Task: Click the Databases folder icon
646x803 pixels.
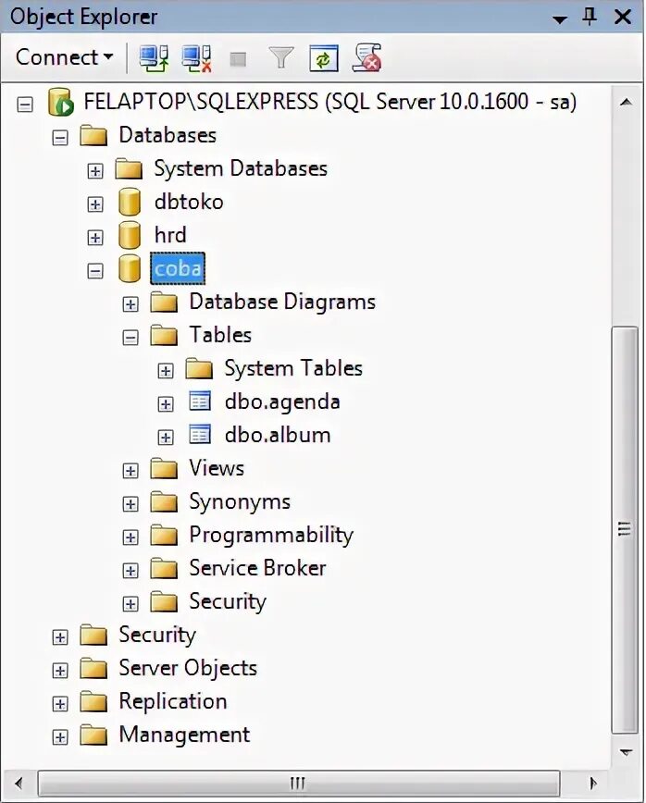Action: click(x=93, y=136)
